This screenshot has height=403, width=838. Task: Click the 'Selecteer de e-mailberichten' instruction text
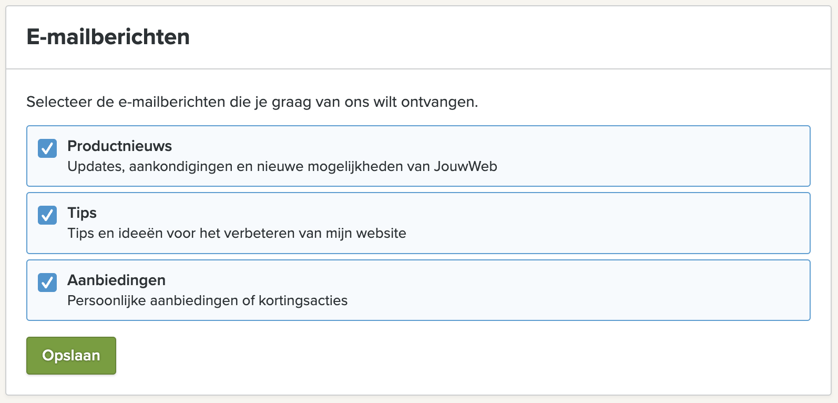tap(252, 102)
